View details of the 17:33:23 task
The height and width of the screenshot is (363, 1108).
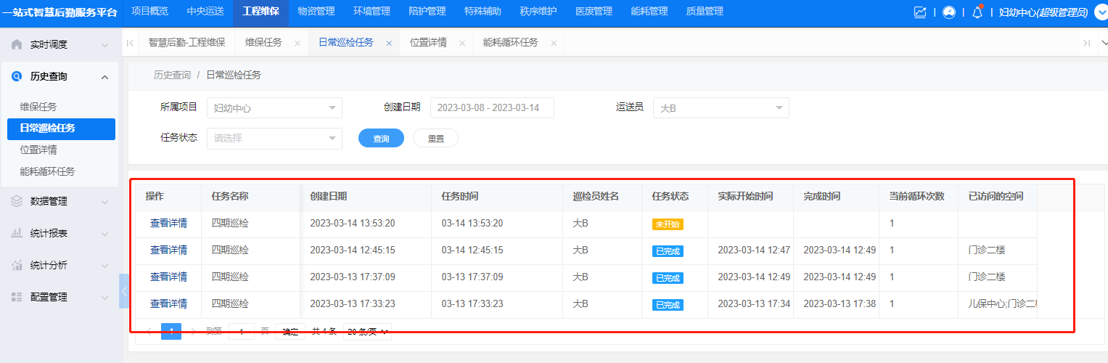click(x=168, y=304)
